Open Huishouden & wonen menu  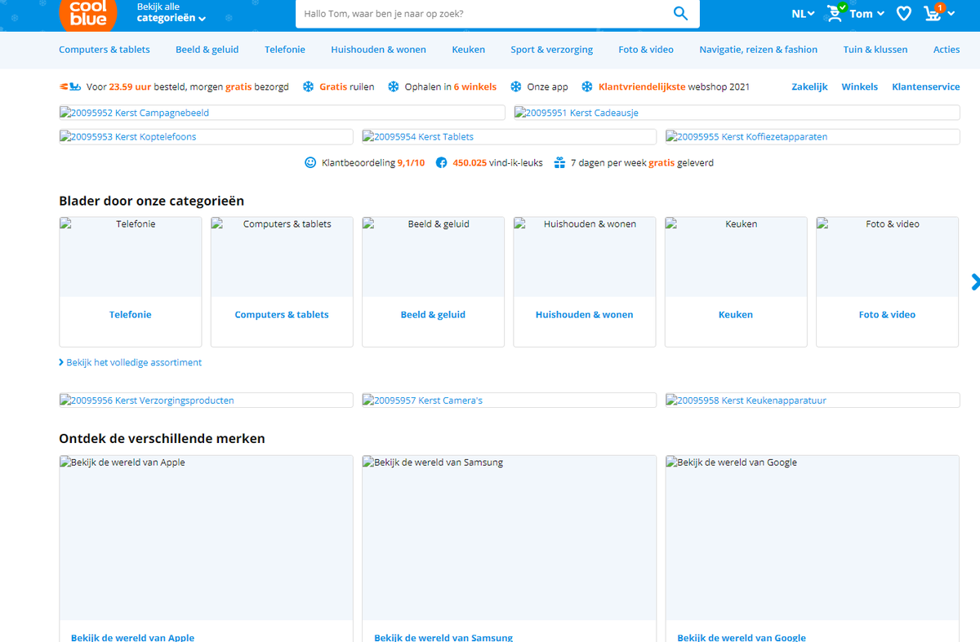(x=378, y=50)
